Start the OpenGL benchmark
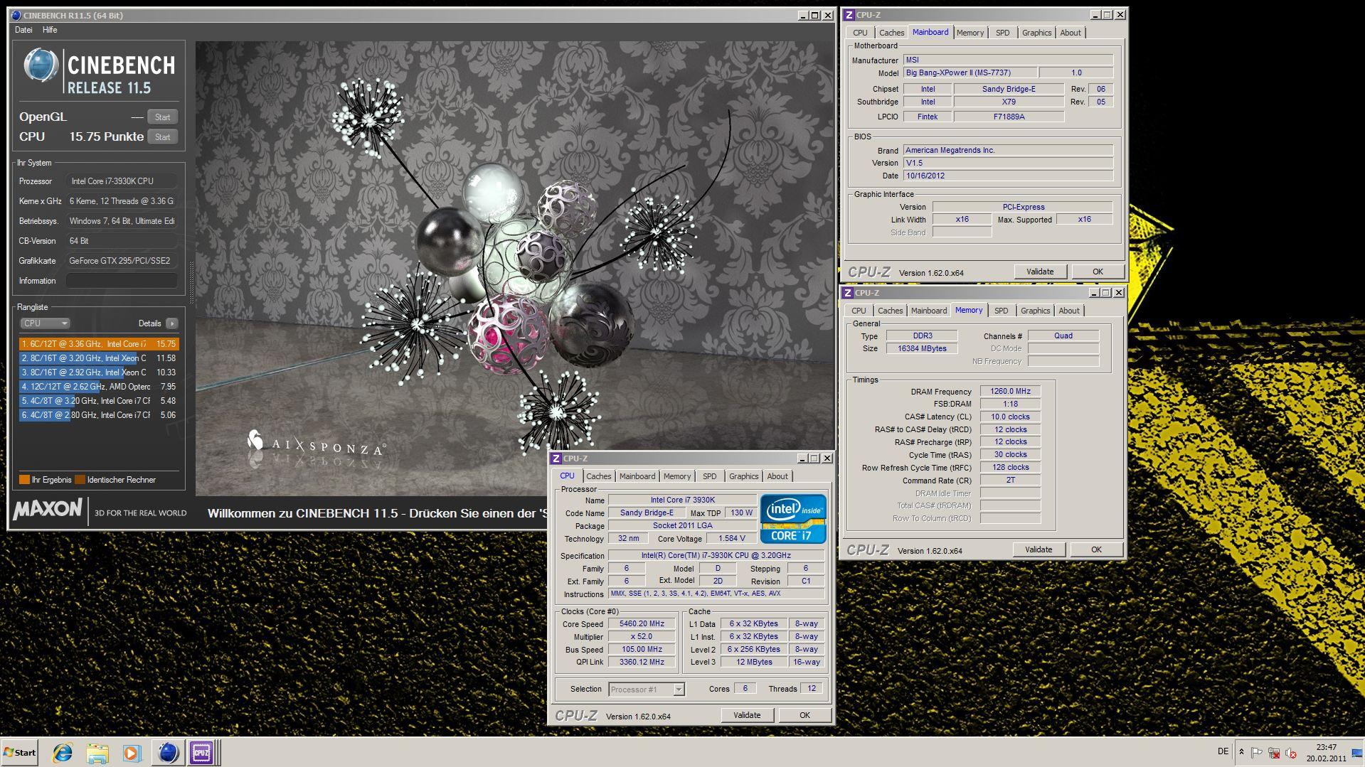The width and height of the screenshot is (1365, 767). point(162,117)
